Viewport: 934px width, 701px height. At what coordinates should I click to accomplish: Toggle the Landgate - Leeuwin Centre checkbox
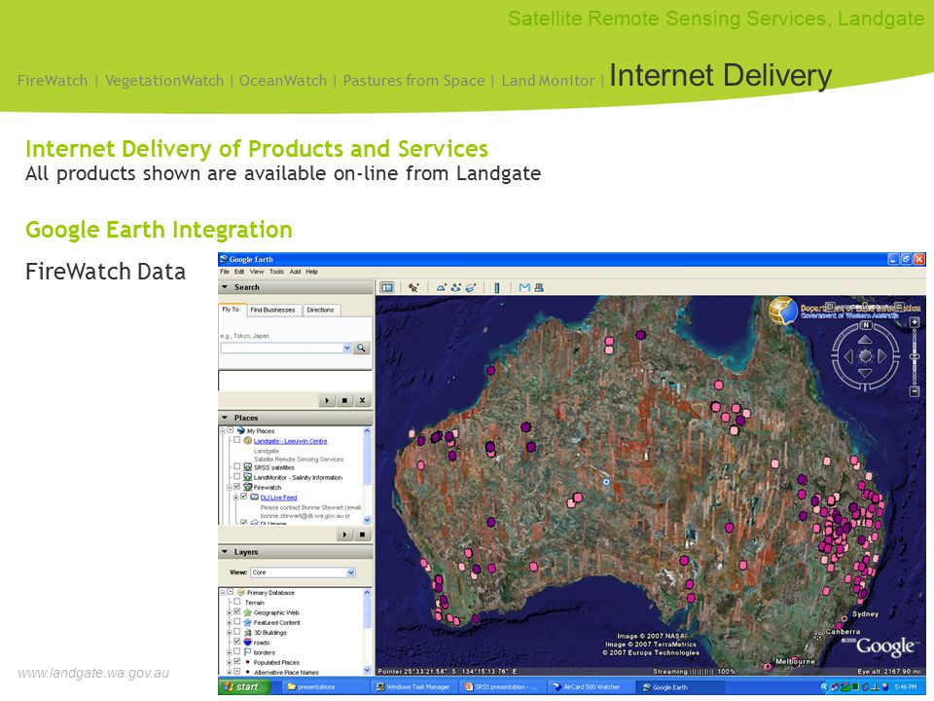click(237, 440)
